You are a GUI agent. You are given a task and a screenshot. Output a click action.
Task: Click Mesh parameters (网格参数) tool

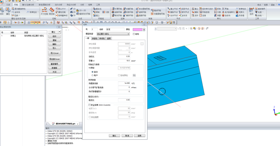pyautogui.click(x=204, y=12)
